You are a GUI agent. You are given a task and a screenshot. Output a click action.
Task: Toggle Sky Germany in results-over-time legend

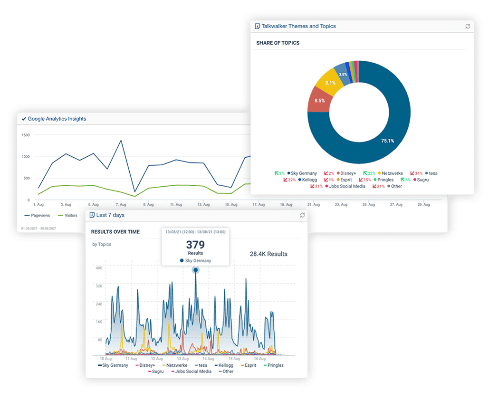coord(113,365)
